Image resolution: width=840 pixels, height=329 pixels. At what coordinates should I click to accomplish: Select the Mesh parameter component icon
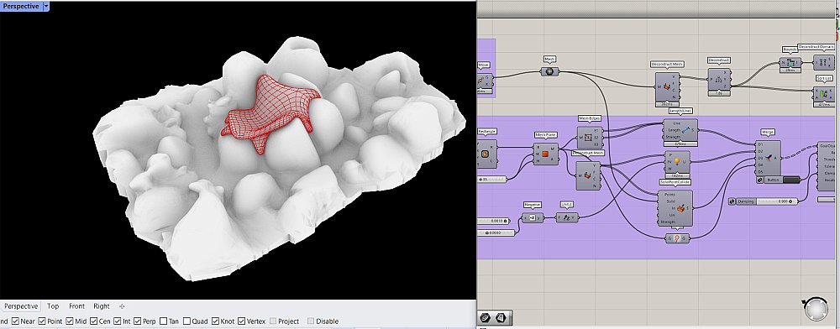tap(549, 71)
